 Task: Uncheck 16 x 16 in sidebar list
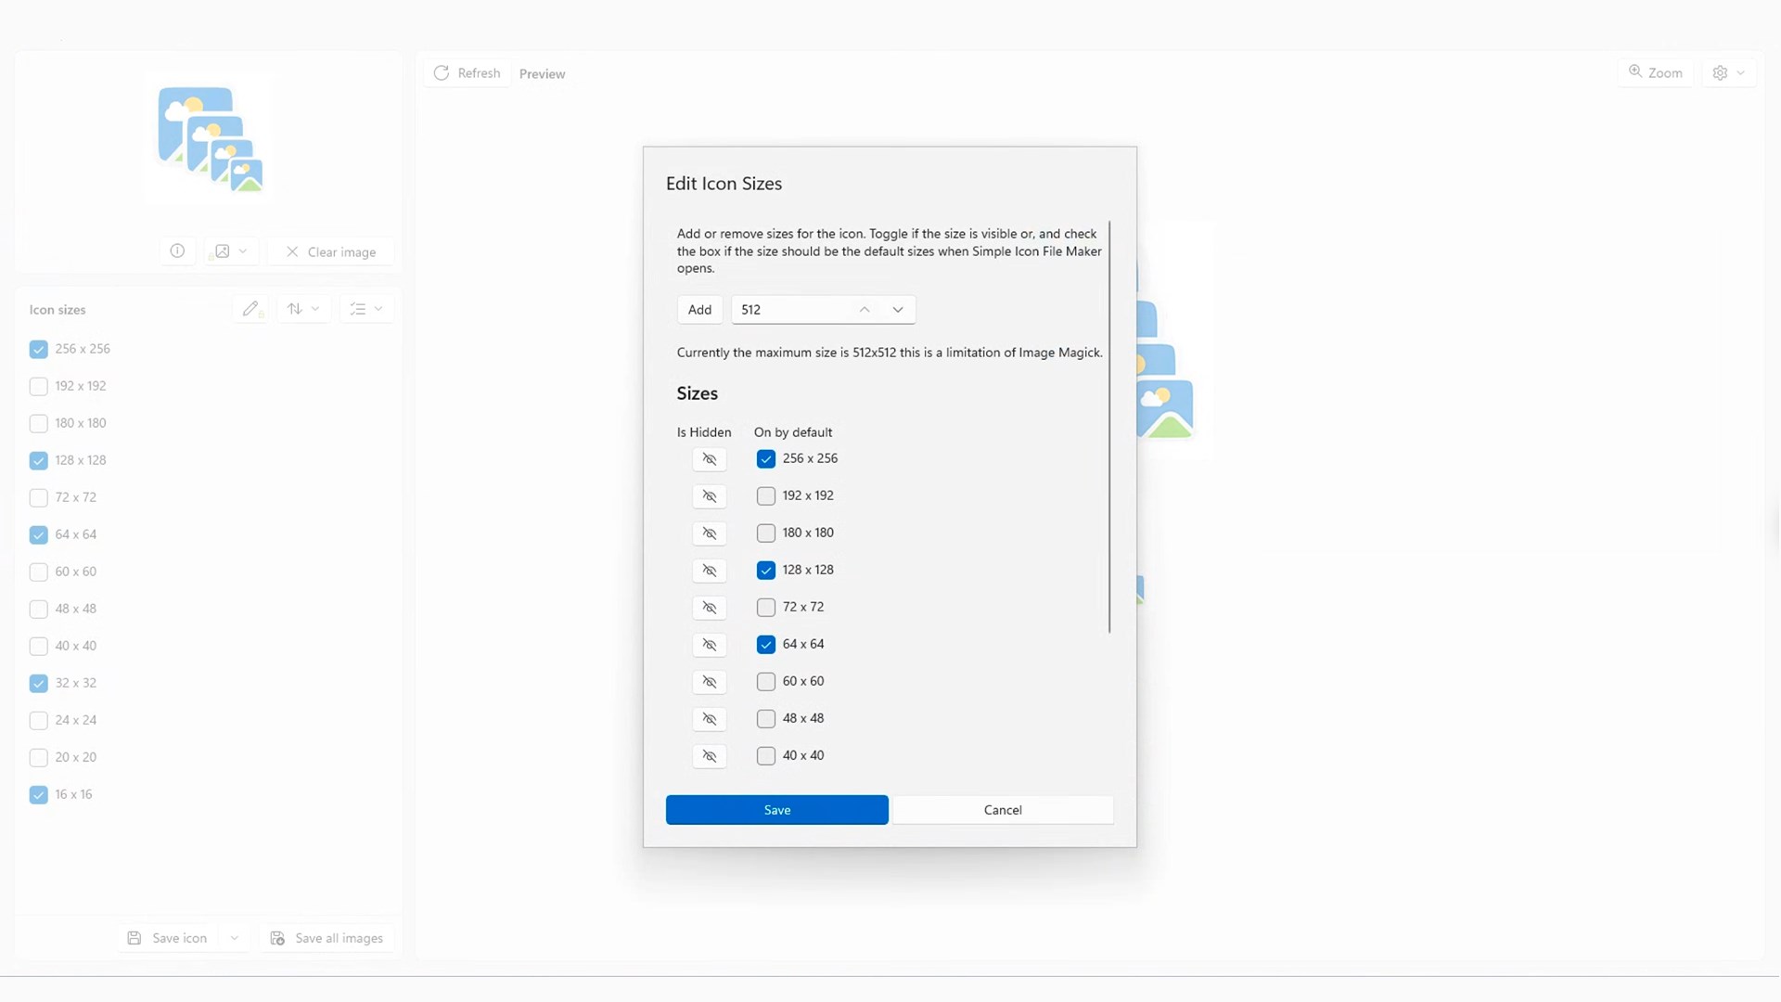point(39,795)
